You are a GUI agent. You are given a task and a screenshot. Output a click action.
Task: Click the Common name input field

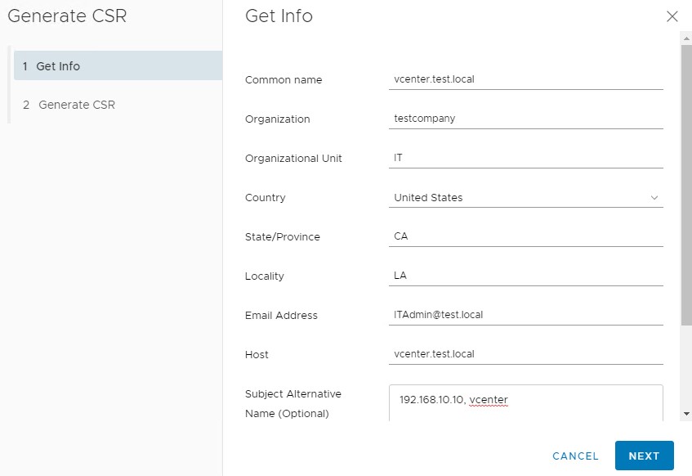pos(525,79)
